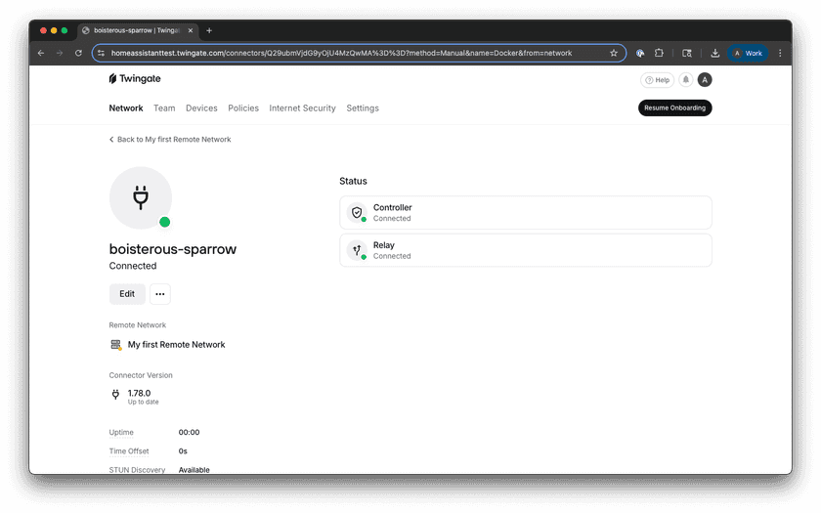Click the connector version plug icon
This screenshot has width=821, height=513.
coord(115,396)
